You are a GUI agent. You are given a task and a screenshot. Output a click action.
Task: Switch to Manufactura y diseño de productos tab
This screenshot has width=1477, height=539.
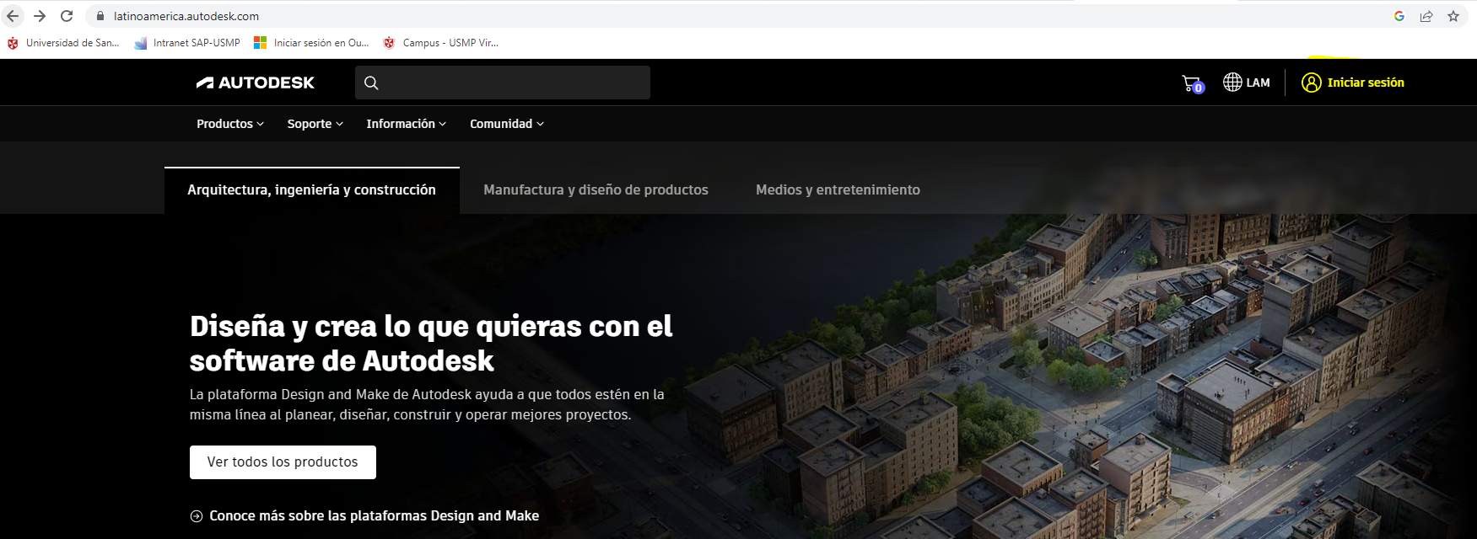[596, 190]
